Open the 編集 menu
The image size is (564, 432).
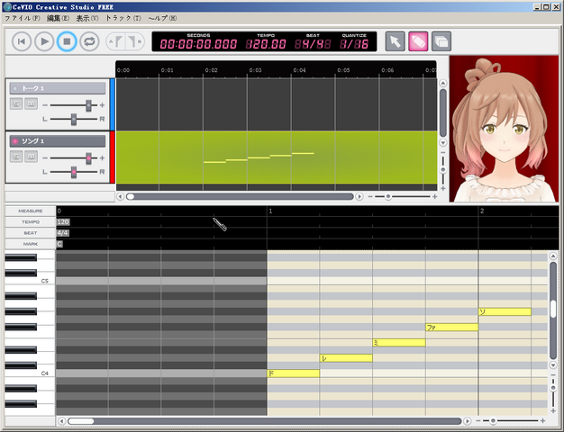[58, 18]
